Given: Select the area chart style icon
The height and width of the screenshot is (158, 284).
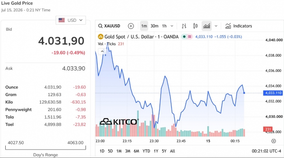Looking at the screenshot, I should (207, 26).
